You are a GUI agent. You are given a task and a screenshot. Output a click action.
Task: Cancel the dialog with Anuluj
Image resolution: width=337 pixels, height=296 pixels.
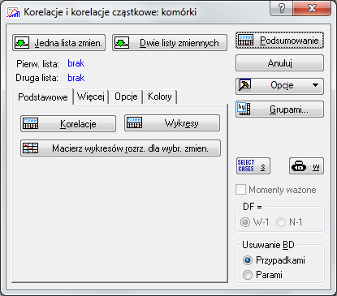[279, 63]
